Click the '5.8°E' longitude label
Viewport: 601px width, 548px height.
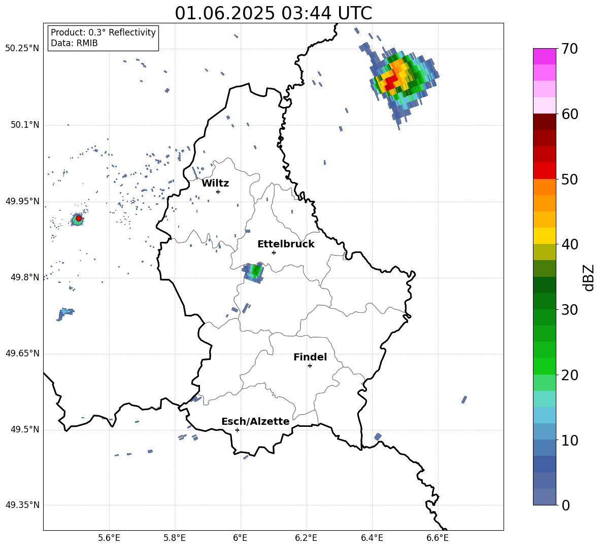pos(175,538)
